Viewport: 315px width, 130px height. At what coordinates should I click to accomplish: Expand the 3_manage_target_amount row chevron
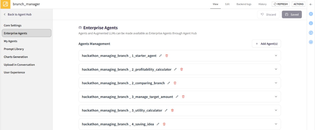276,97
